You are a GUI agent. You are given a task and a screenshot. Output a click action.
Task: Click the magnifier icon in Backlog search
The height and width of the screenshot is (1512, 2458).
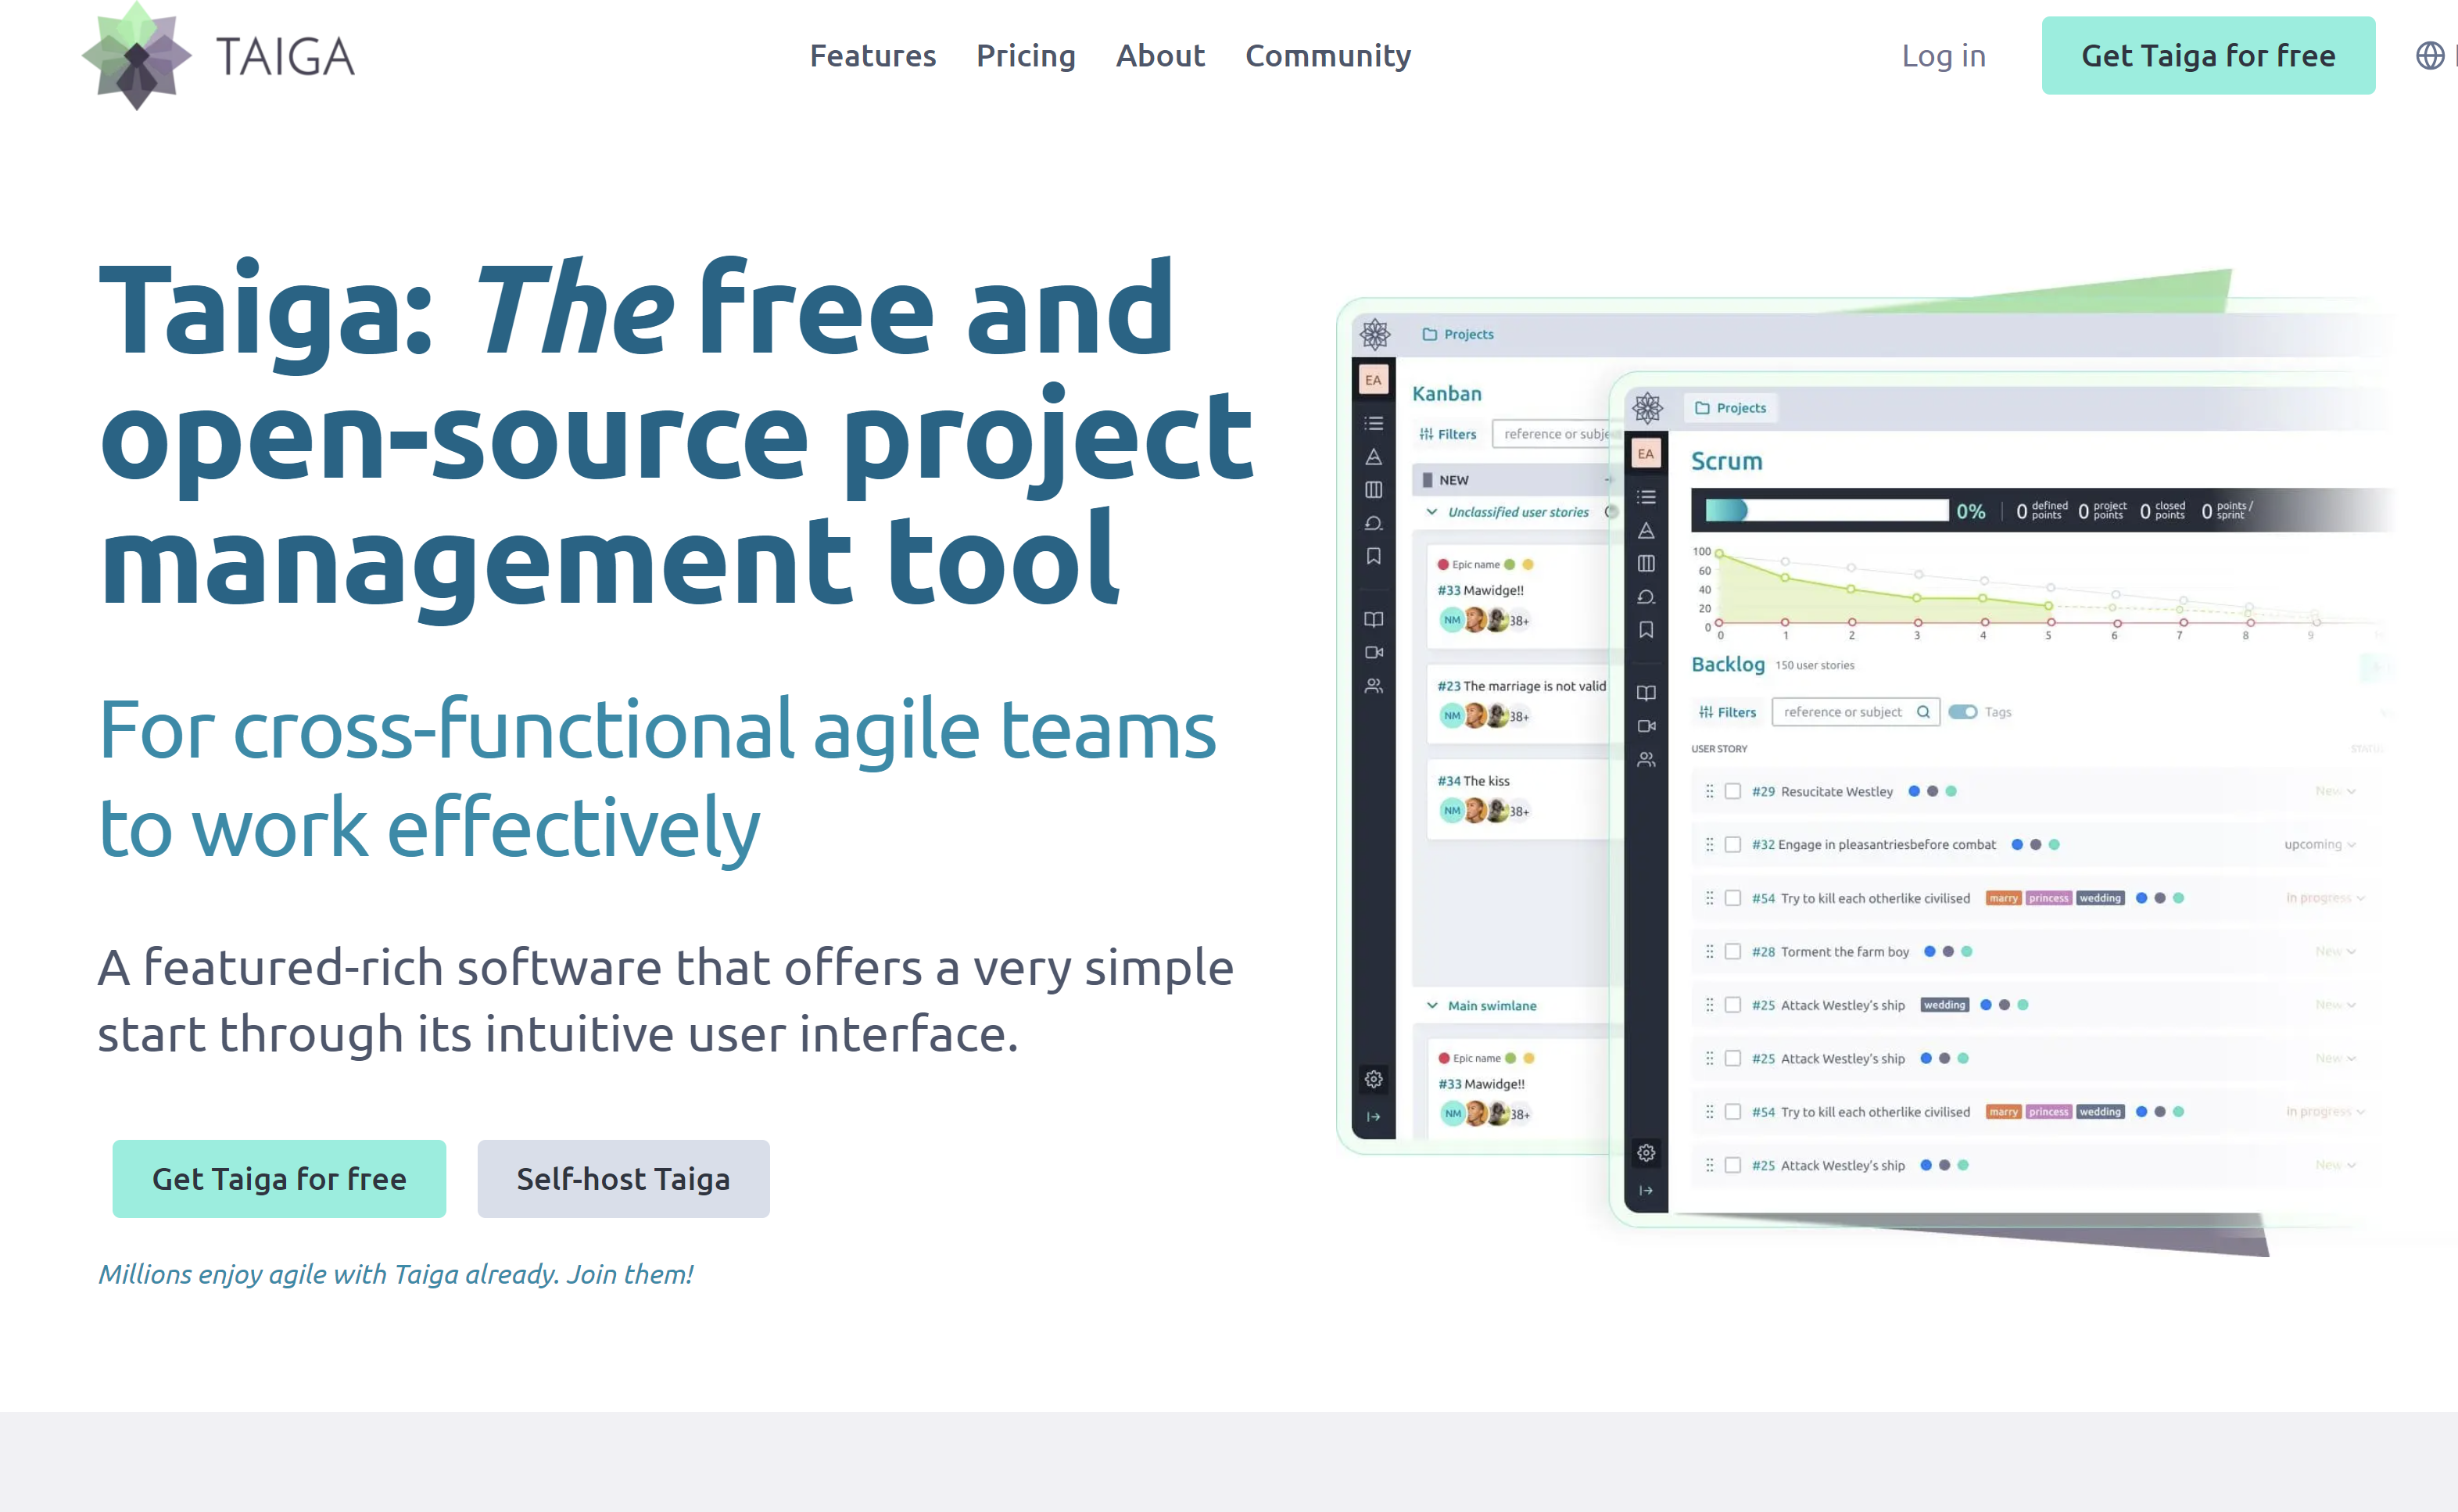(x=1923, y=712)
